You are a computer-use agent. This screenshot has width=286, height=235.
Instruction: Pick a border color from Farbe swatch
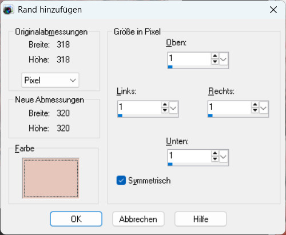51,178
